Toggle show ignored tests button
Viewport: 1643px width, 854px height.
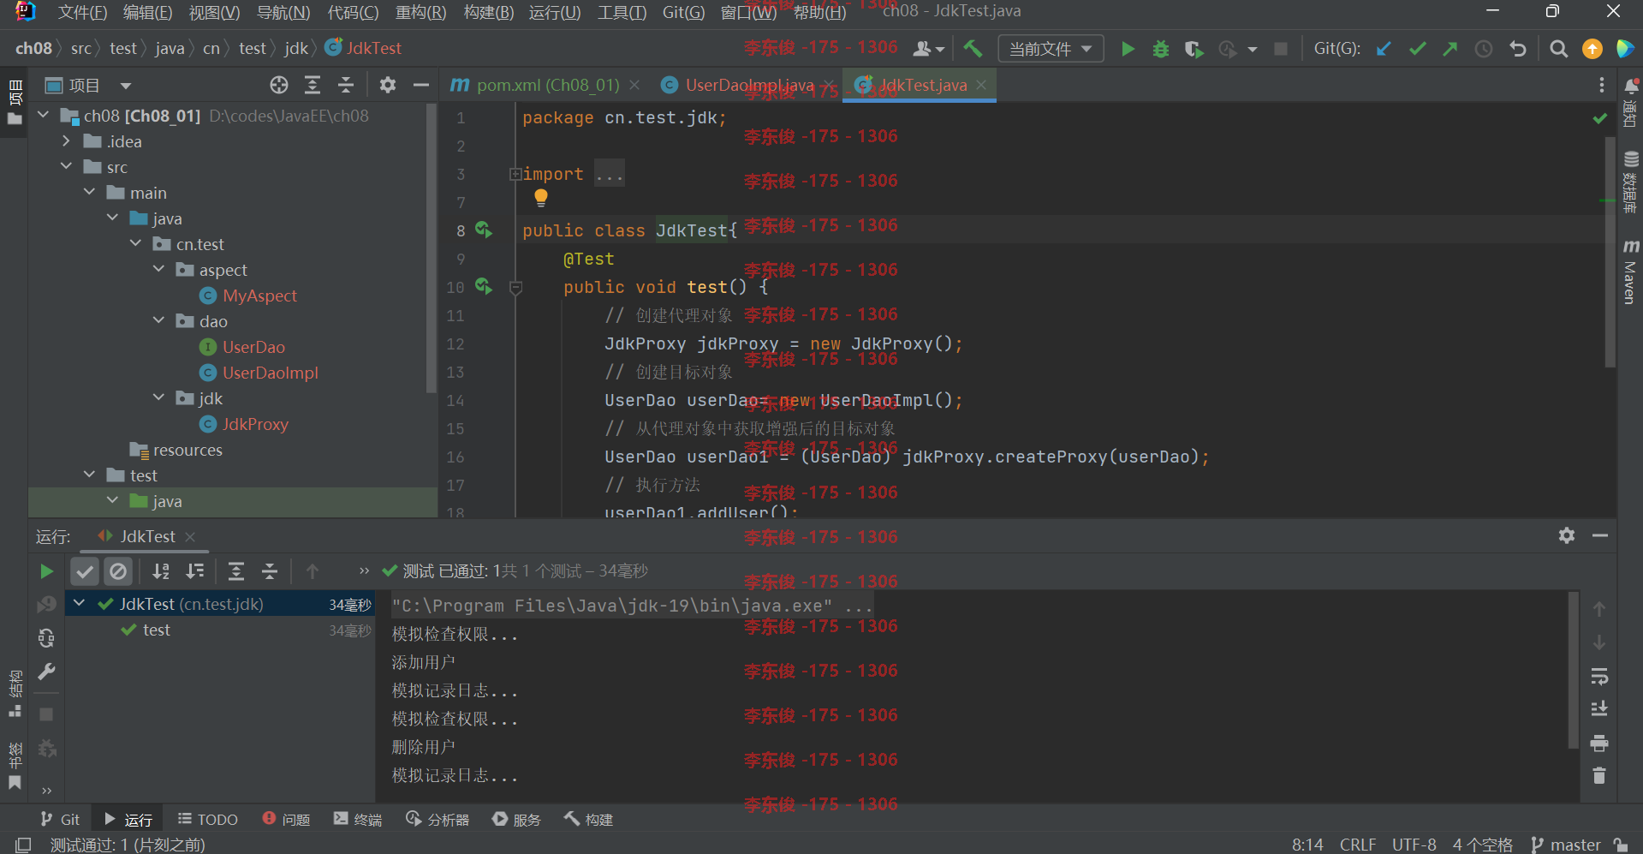coord(118,571)
